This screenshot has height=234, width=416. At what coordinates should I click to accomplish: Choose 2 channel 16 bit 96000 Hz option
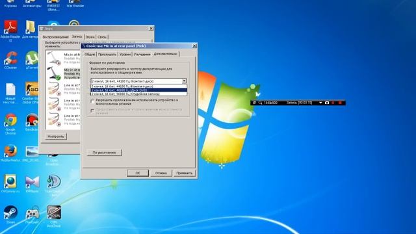point(138,94)
